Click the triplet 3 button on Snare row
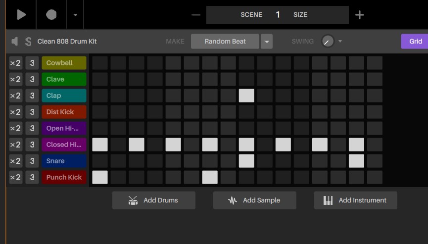428x244 pixels. pyautogui.click(x=32, y=161)
